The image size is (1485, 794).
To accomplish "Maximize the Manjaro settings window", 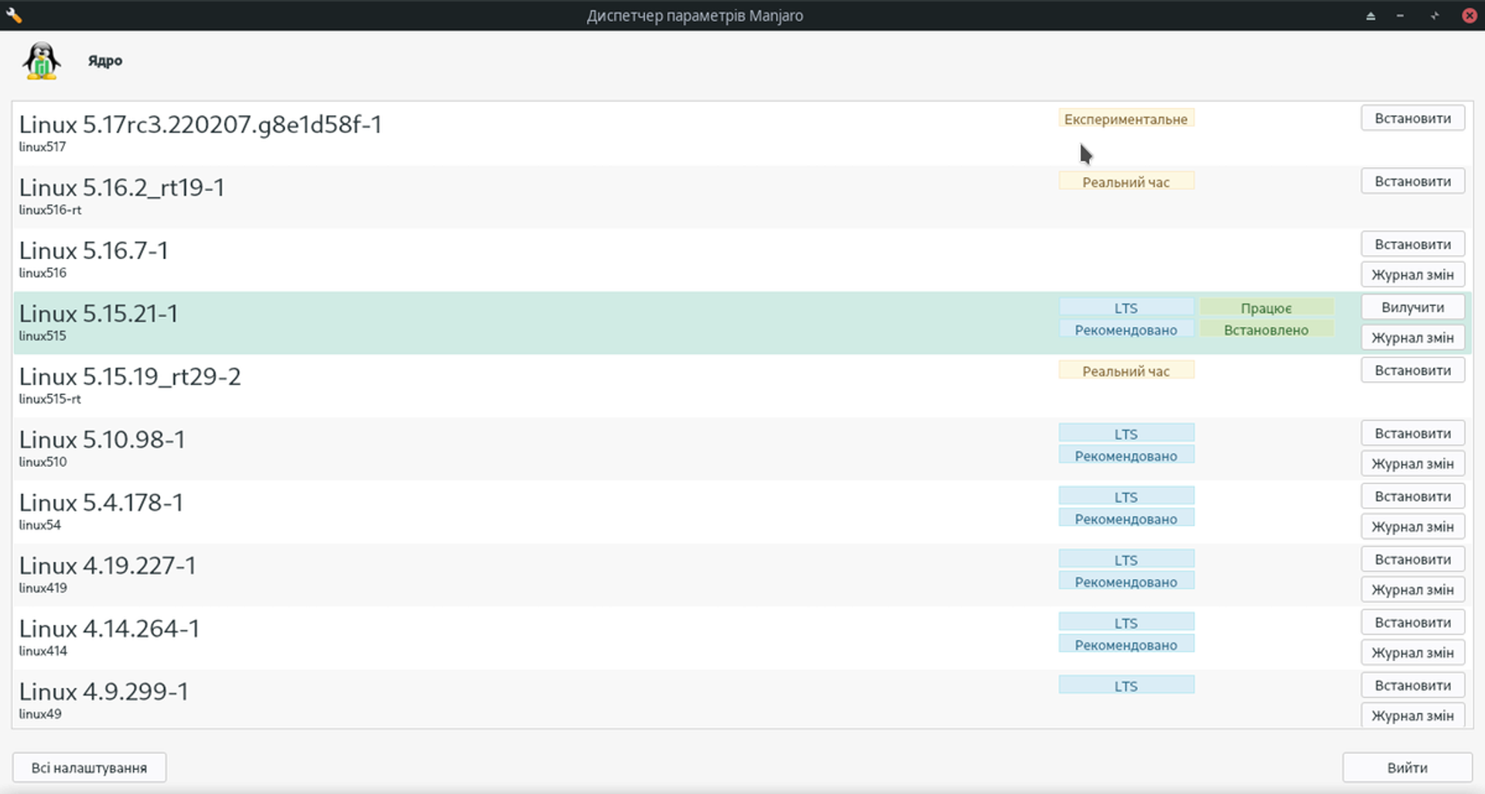I will [1435, 15].
